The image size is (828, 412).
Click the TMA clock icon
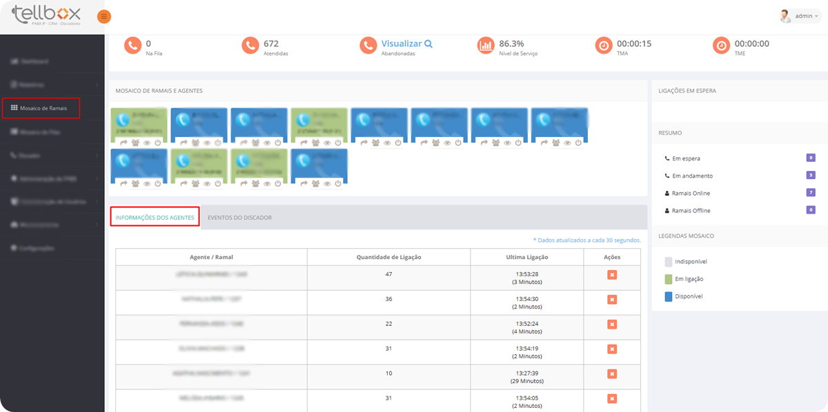pos(604,45)
